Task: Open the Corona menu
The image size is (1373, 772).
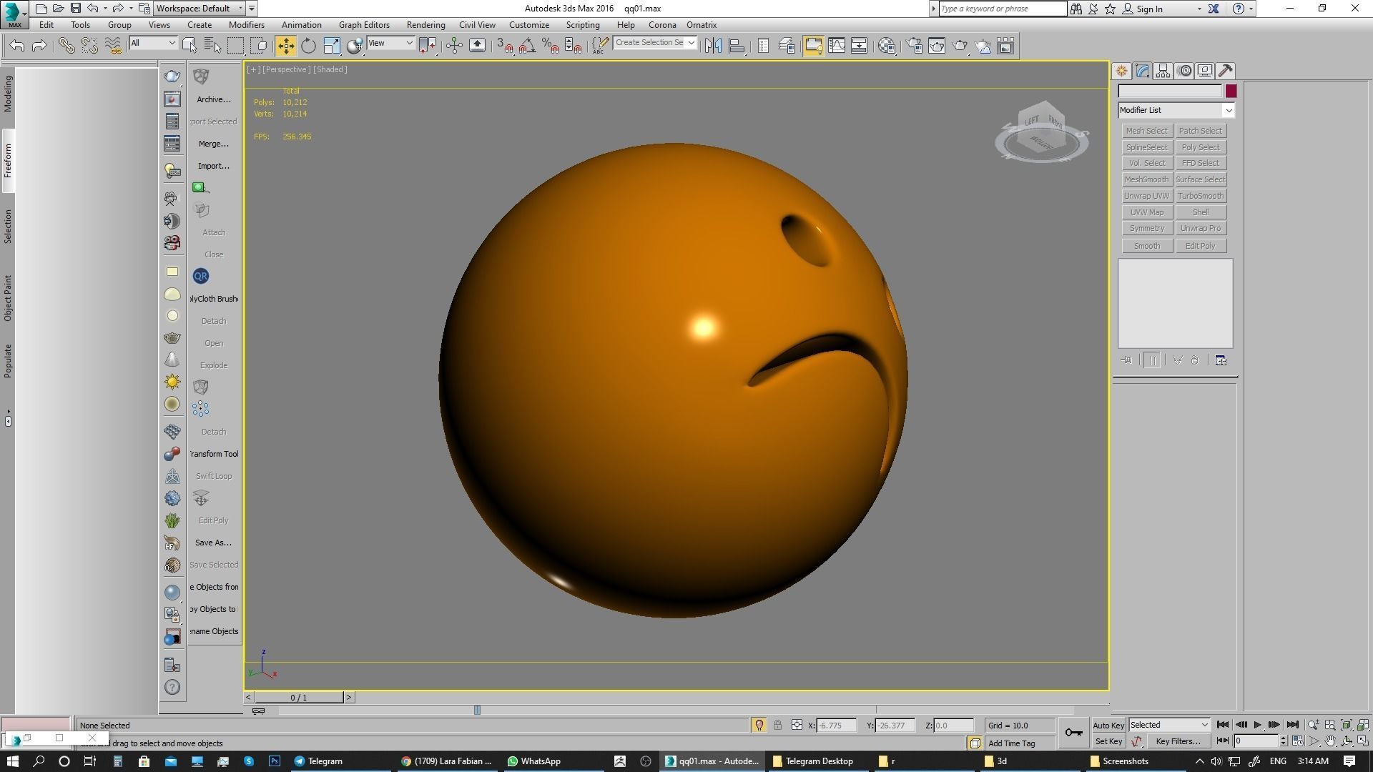Action: click(x=662, y=25)
